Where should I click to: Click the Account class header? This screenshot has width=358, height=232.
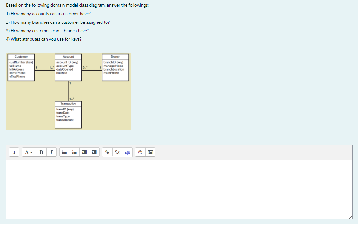pos(68,56)
